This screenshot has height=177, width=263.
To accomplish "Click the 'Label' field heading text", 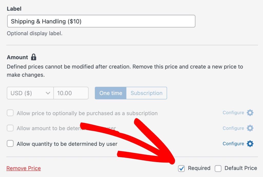I will (x=14, y=9).
